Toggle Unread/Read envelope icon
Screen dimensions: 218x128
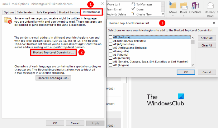(x=210, y=6)
